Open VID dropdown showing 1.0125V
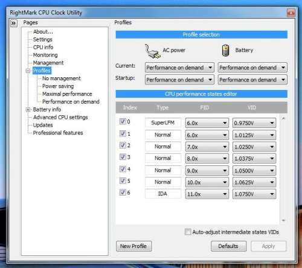The height and width of the screenshot is (268, 302). point(254,135)
